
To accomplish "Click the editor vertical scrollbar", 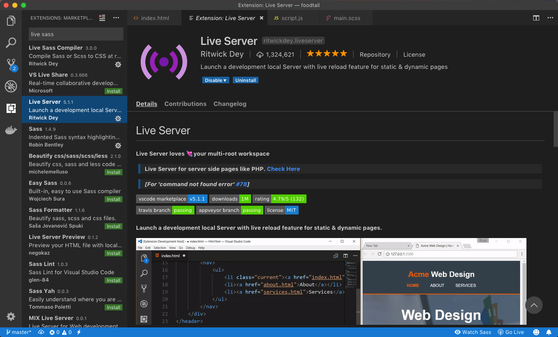I will (x=556, y=131).
